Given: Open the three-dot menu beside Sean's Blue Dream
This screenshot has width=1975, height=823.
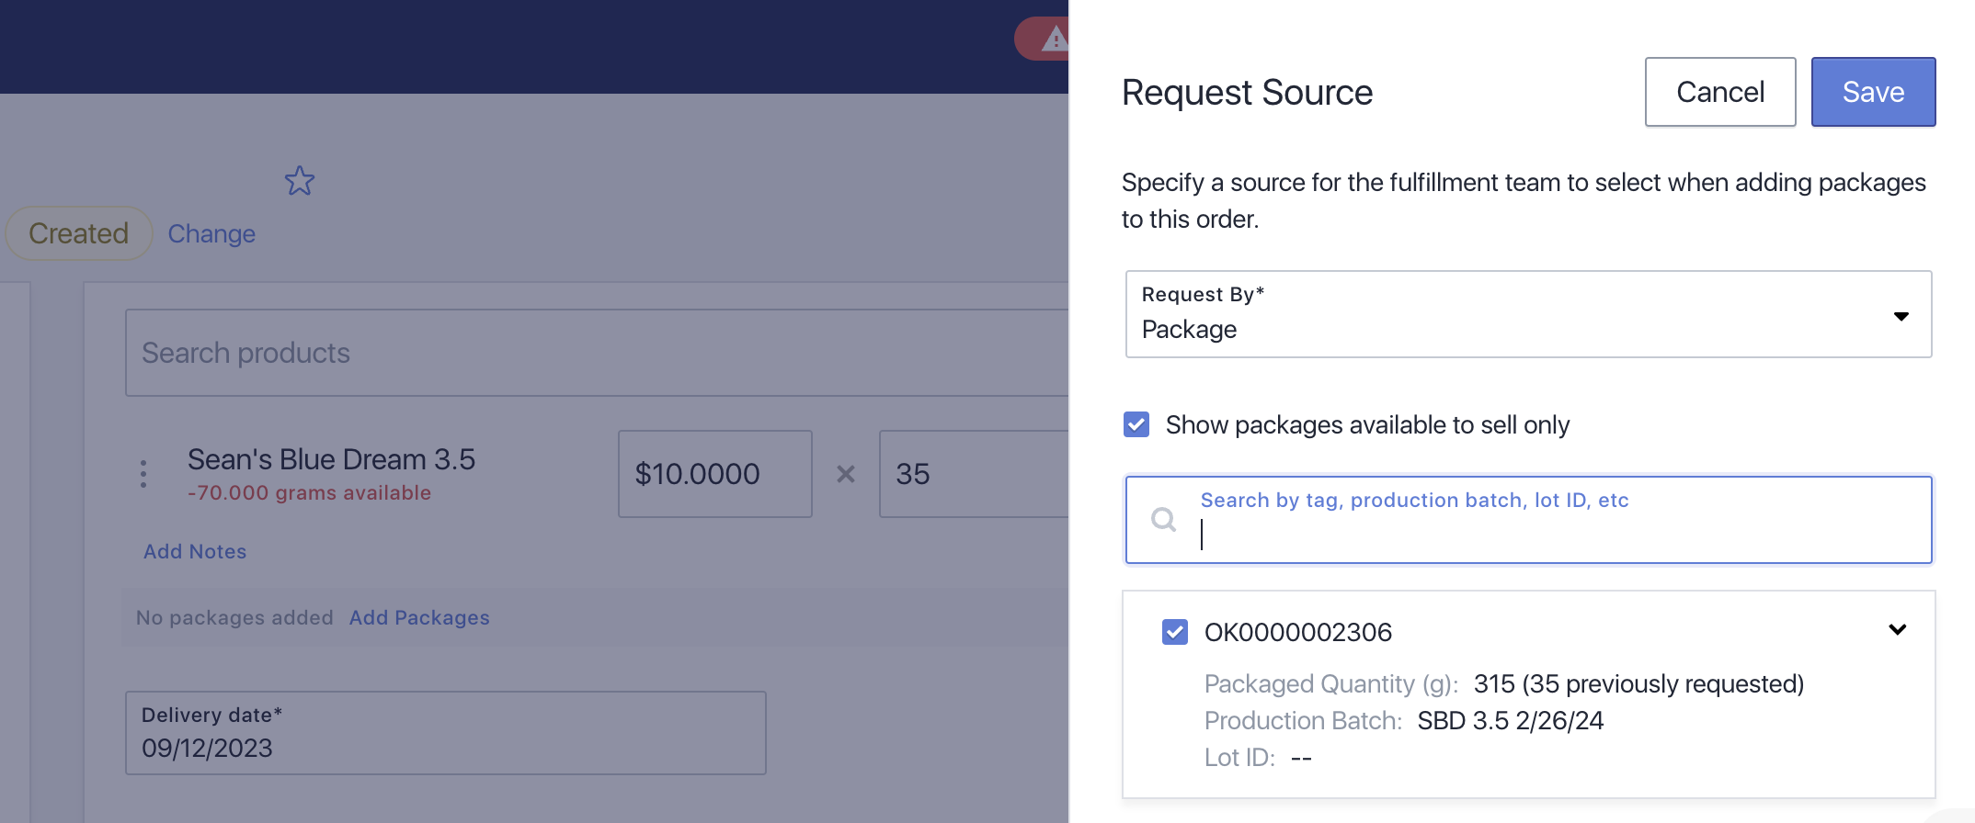Looking at the screenshot, I should [x=143, y=474].
